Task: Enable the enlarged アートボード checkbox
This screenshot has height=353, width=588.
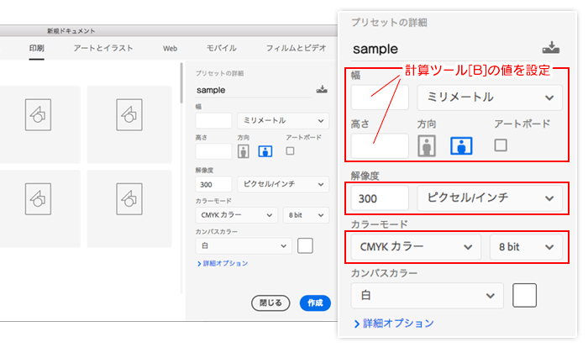Action: (x=501, y=145)
